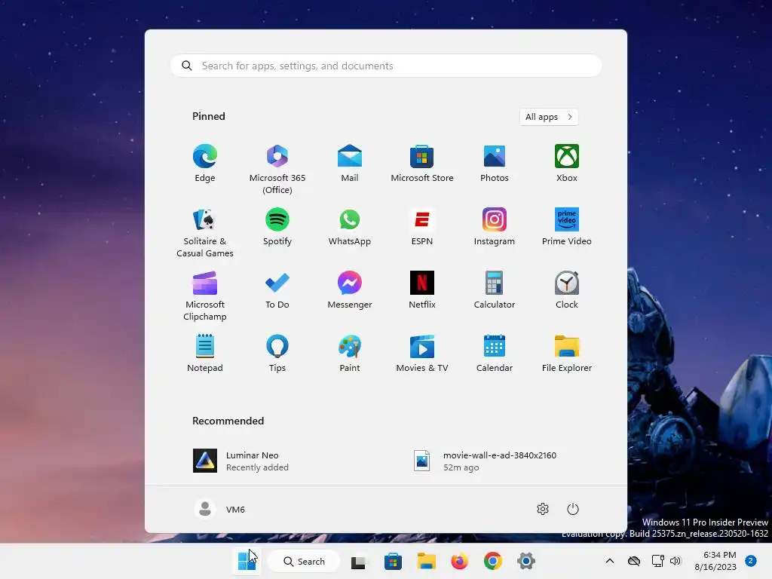The height and width of the screenshot is (579, 772).
Task: Open the network tray icon
Action: tap(657, 561)
